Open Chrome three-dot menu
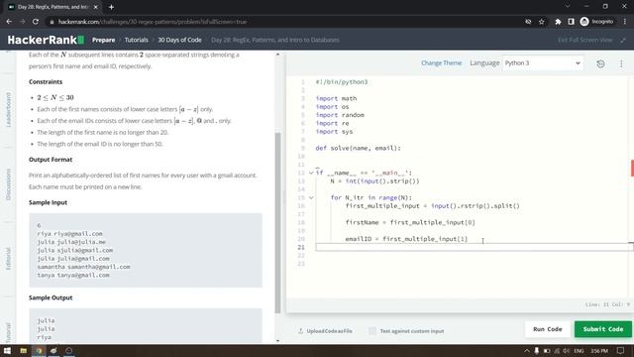Screen dimensions: 634x357 tap(625, 22)
